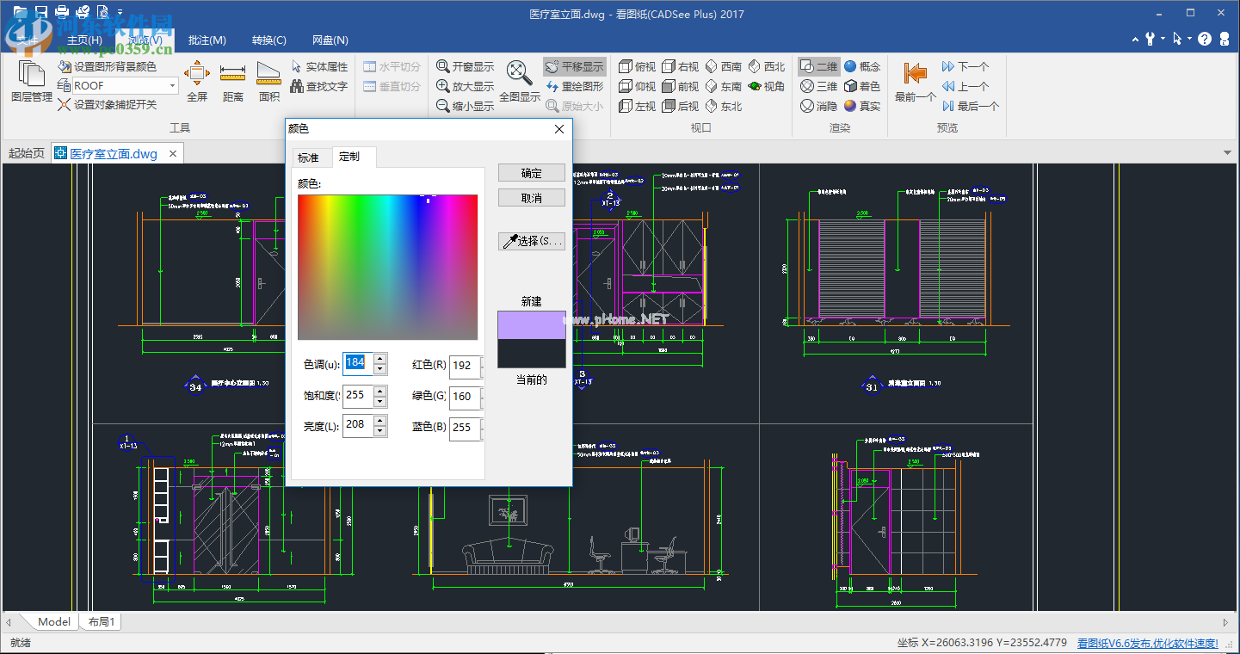Go to 最前一个 first drawing
Viewport: 1240px width, 654px height.
click(x=915, y=83)
